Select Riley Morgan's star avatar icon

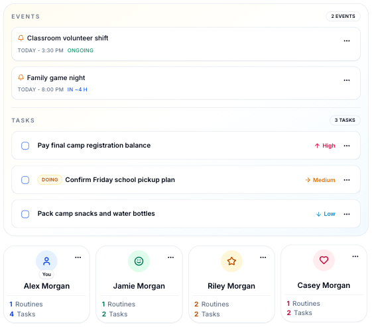[x=231, y=261]
